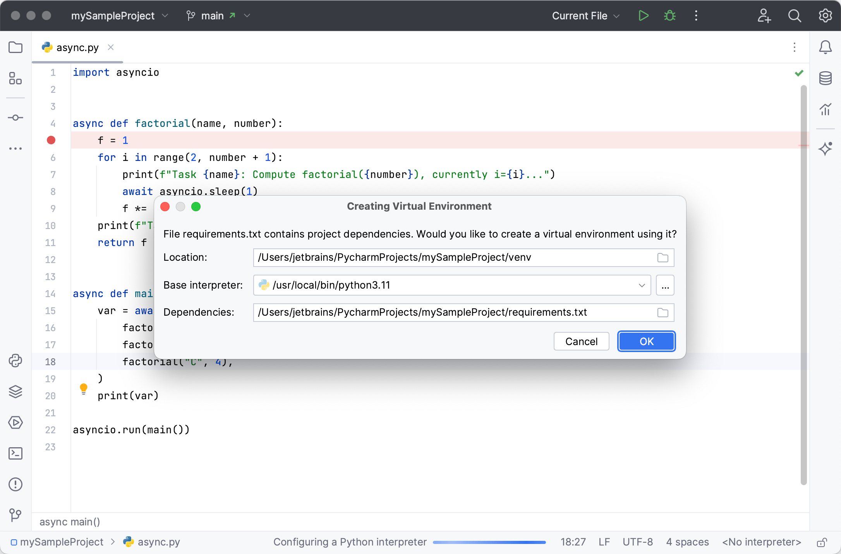Start debugging the current file
Image resolution: width=841 pixels, height=554 pixels.
click(669, 16)
